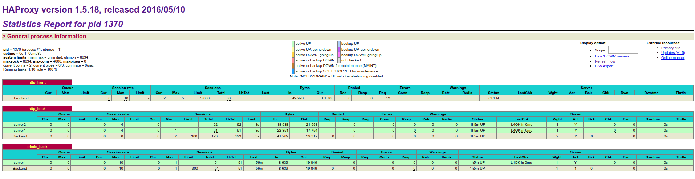Click the active UP legend color swatch
Screen dimensions: 695x179
click(x=293, y=44)
